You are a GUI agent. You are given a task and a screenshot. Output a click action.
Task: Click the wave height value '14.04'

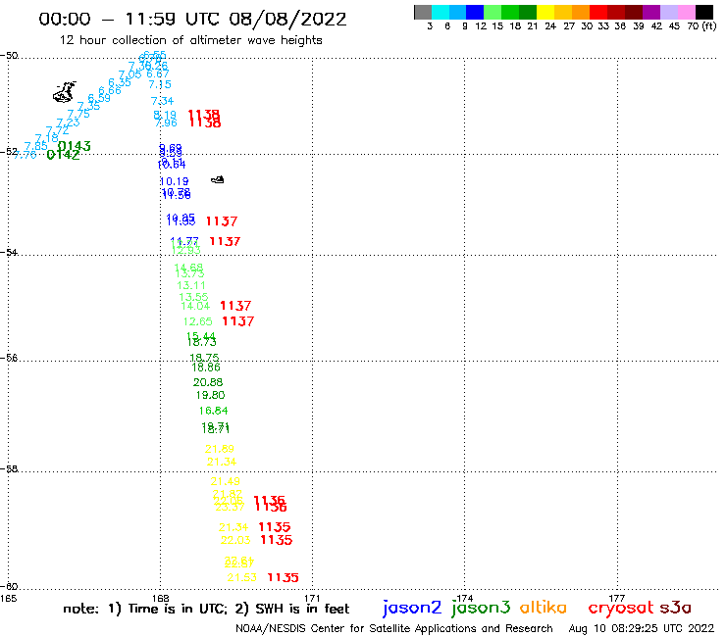tap(195, 306)
